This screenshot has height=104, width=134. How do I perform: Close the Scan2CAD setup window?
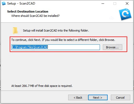[127, 3]
